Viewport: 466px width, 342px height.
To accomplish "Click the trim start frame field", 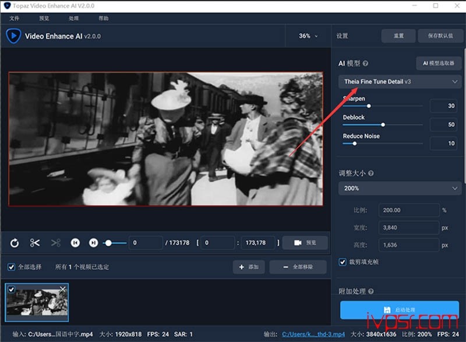I will 217,243.
